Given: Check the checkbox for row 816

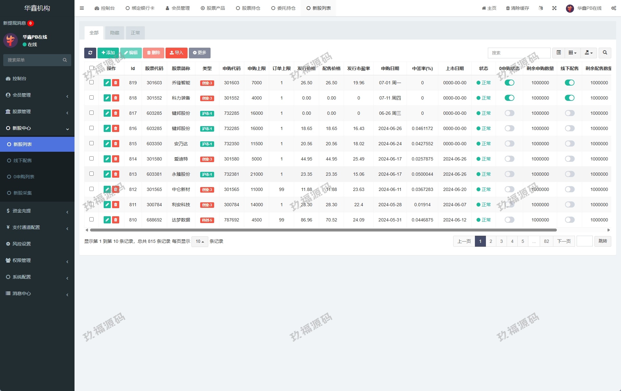Looking at the screenshot, I should click(x=92, y=128).
